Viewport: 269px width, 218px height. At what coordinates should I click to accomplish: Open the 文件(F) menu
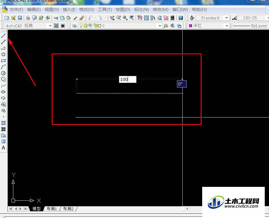click(16, 10)
